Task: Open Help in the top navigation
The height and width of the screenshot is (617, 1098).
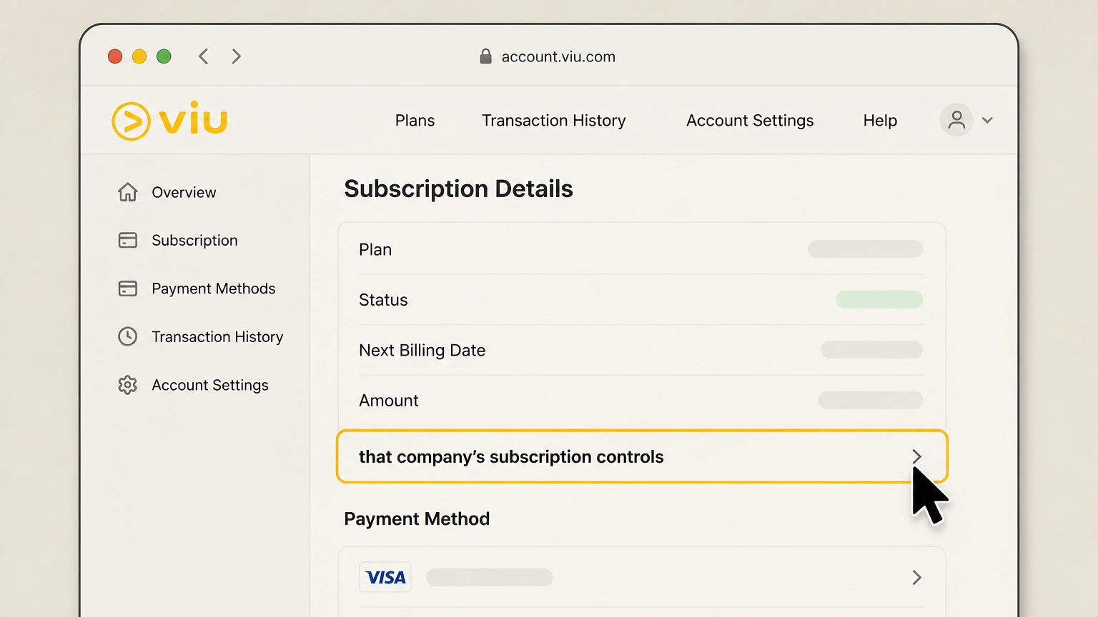Action: pyautogui.click(x=880, y=121)
